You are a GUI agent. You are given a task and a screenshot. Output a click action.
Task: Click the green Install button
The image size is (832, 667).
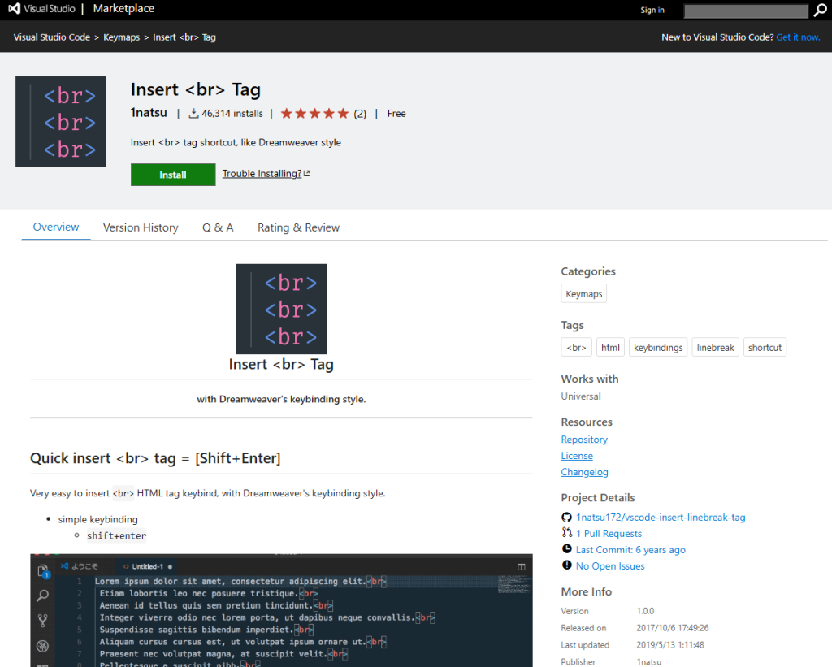pyautogui.click(x=173, y=175)
